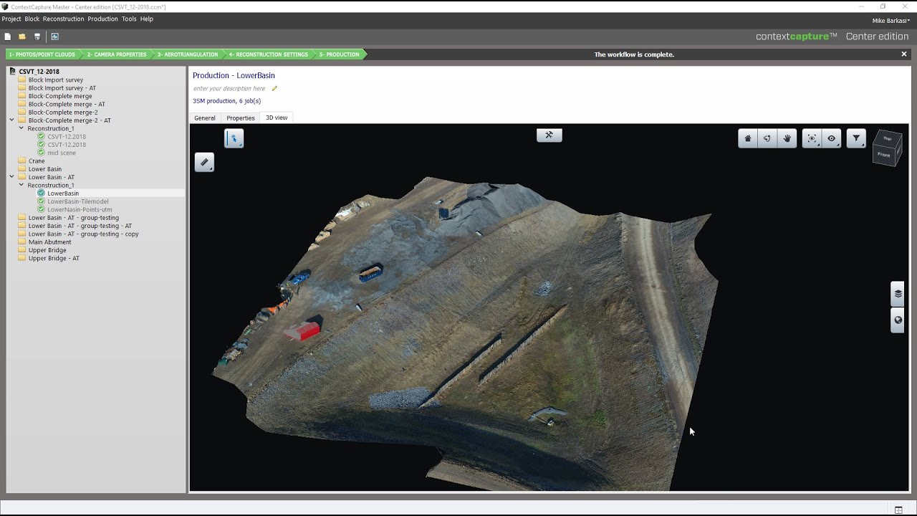The image size is (917, 516).
Task: Choose the pan hand navigation mode
Action: coord(787,138)
